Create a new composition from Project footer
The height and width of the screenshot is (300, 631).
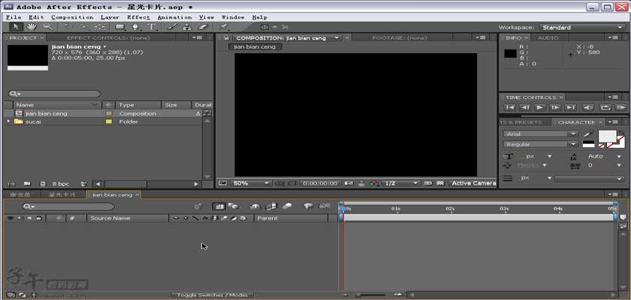(42, 184)
